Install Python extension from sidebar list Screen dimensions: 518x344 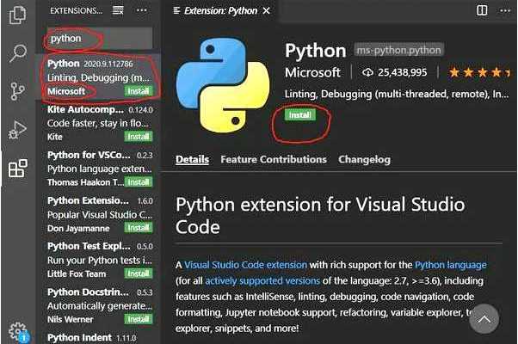click(139, 91)
